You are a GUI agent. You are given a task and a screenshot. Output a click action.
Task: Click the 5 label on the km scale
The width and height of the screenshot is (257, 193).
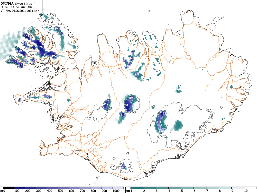pos(182,191)
